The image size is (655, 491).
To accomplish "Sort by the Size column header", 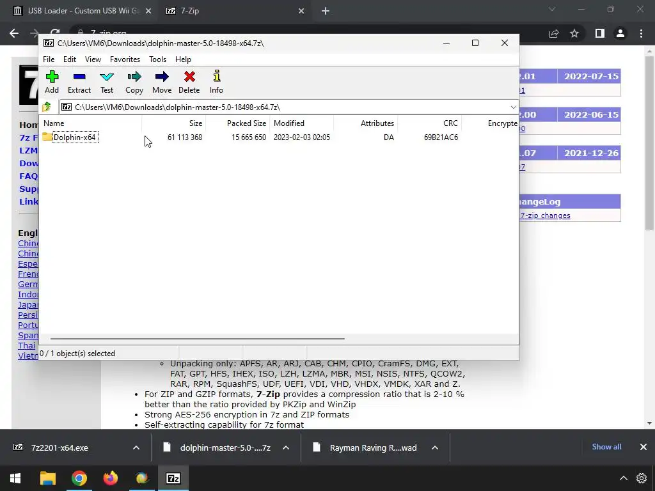I will [173, 123].
